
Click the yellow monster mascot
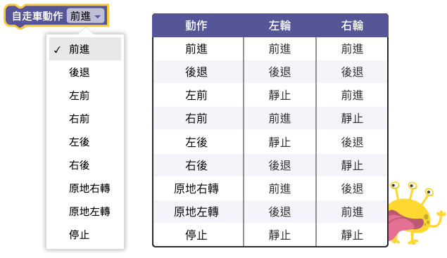click(416, 213)
